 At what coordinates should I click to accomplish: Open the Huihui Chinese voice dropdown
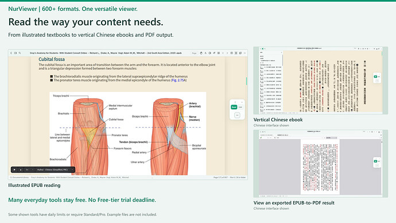55,170
